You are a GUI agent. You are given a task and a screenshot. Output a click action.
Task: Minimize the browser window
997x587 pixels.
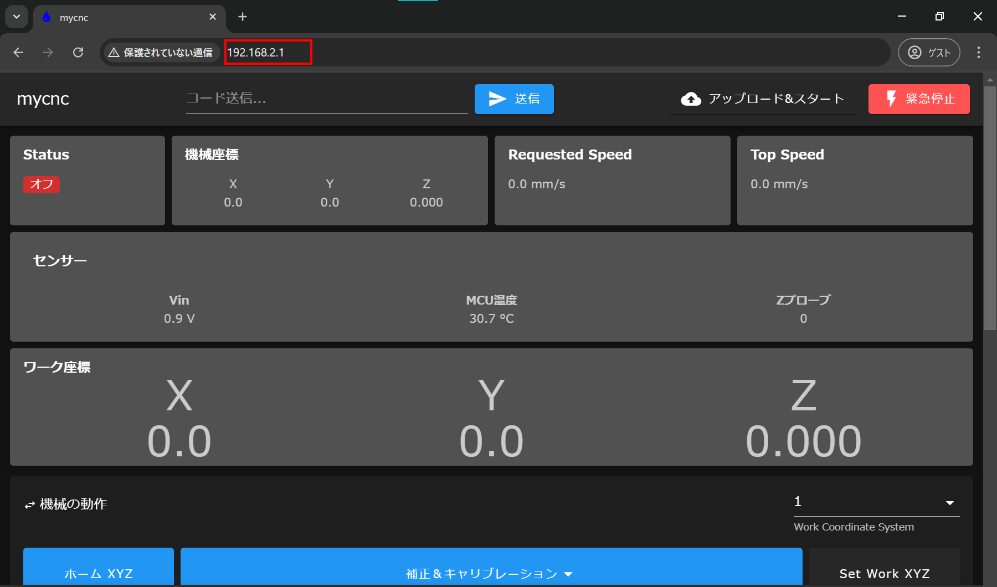pos(902,17)
